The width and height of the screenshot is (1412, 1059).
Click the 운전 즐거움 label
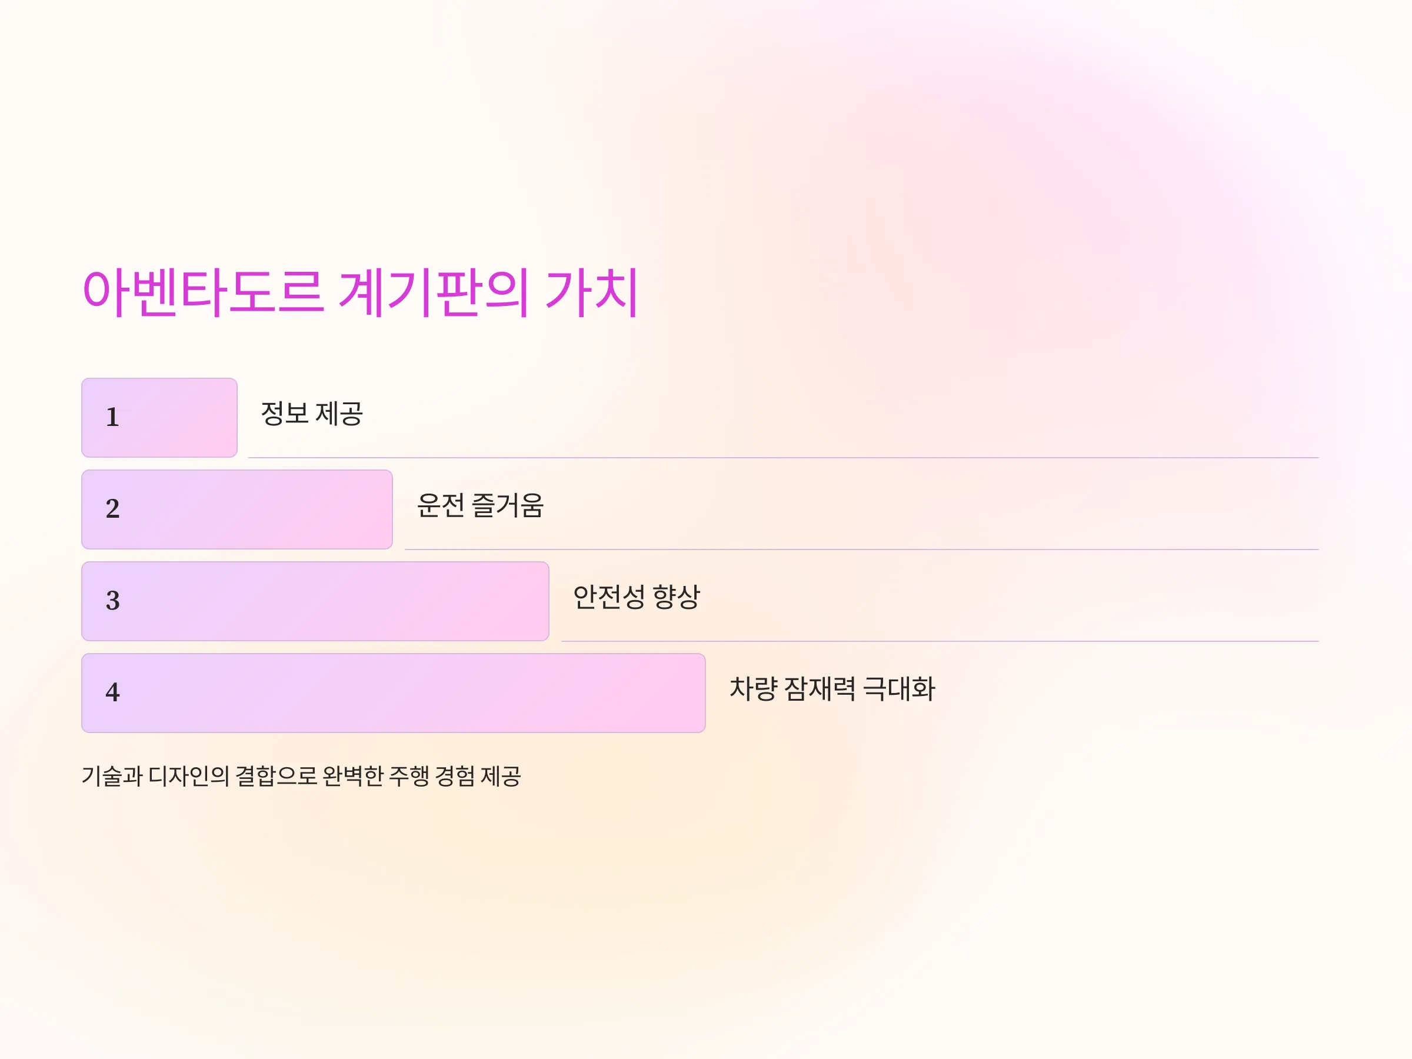click(480, 505)
